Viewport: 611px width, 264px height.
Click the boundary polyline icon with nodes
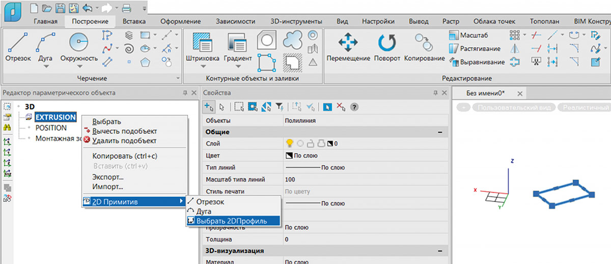click(x=266, y=62)
